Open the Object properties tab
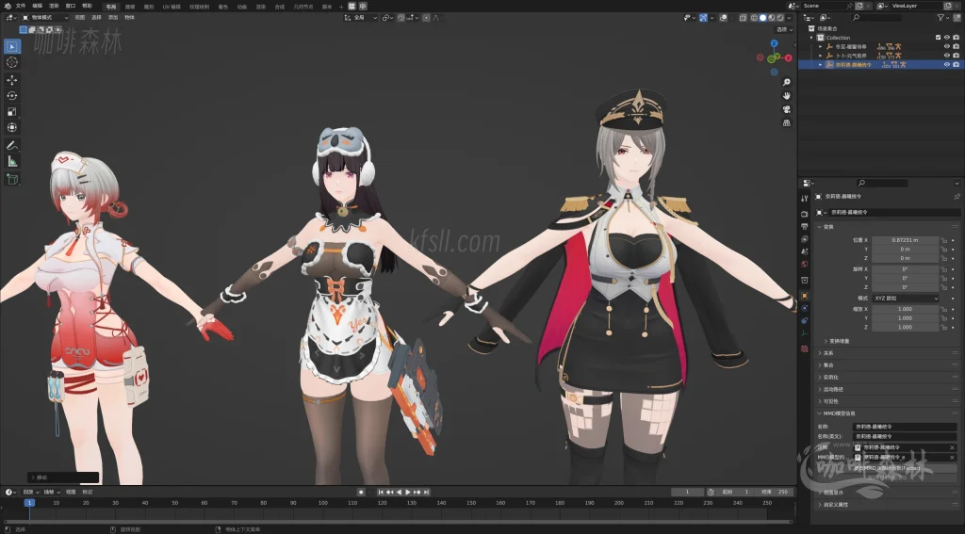The width and height of the screenshot is (965, 534). [805, 296]
